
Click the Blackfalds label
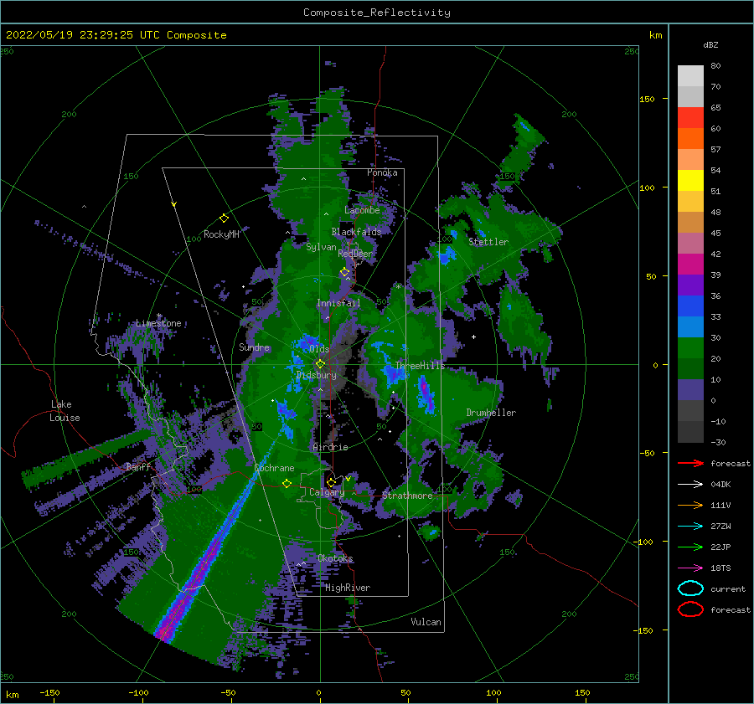[x=356, y=232]
